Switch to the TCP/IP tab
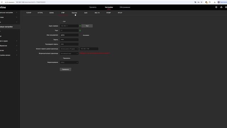 pos(29,13)
